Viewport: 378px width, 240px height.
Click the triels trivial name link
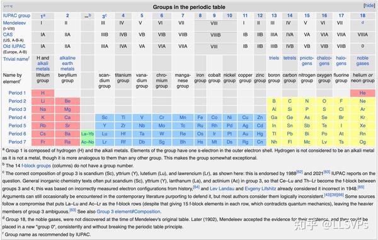pos(274,58)
